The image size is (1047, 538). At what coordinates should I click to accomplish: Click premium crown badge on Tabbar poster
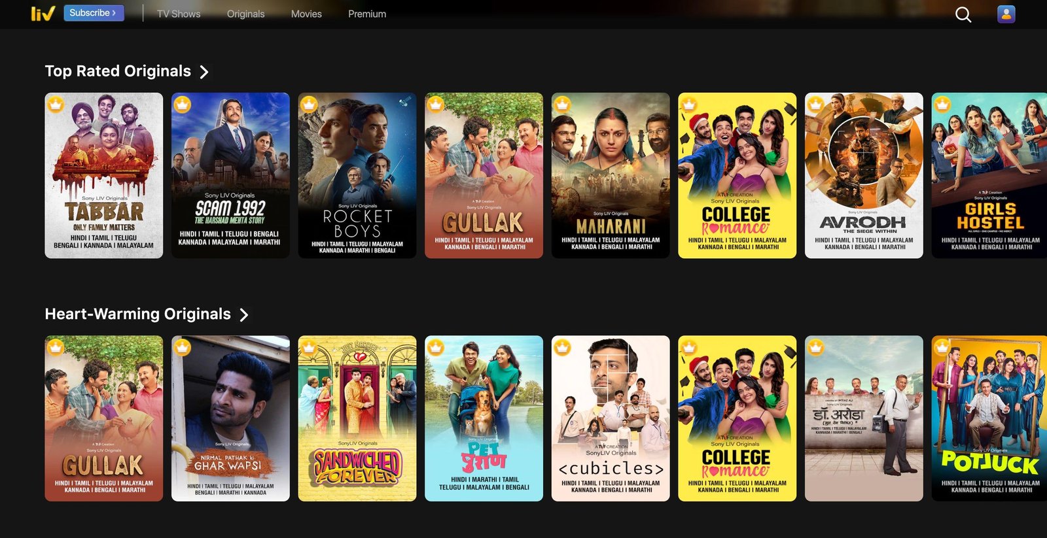point(56,104)
